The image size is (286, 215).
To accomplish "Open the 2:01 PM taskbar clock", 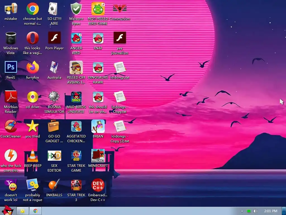I will point(270,211).
